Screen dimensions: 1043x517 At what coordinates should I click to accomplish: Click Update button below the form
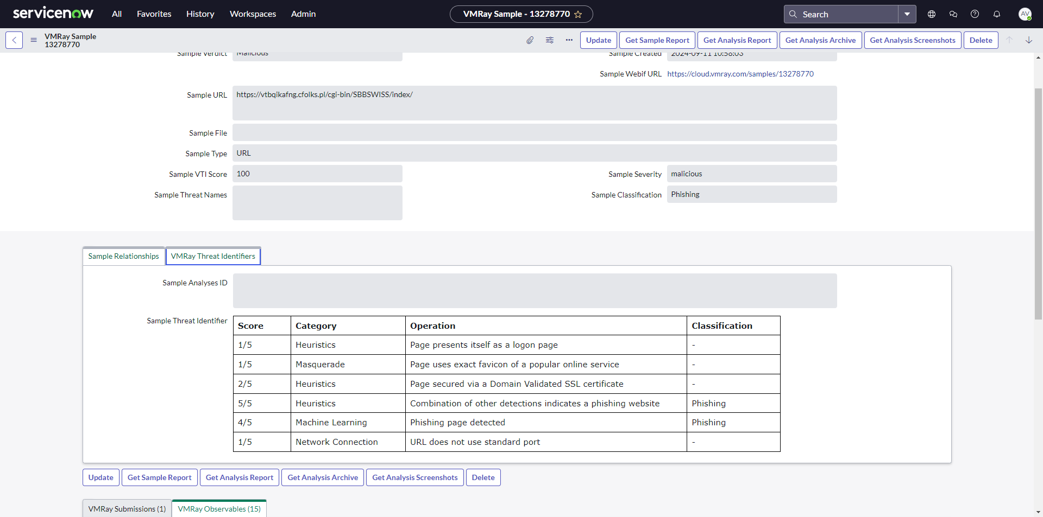click(x=101, y=477)
